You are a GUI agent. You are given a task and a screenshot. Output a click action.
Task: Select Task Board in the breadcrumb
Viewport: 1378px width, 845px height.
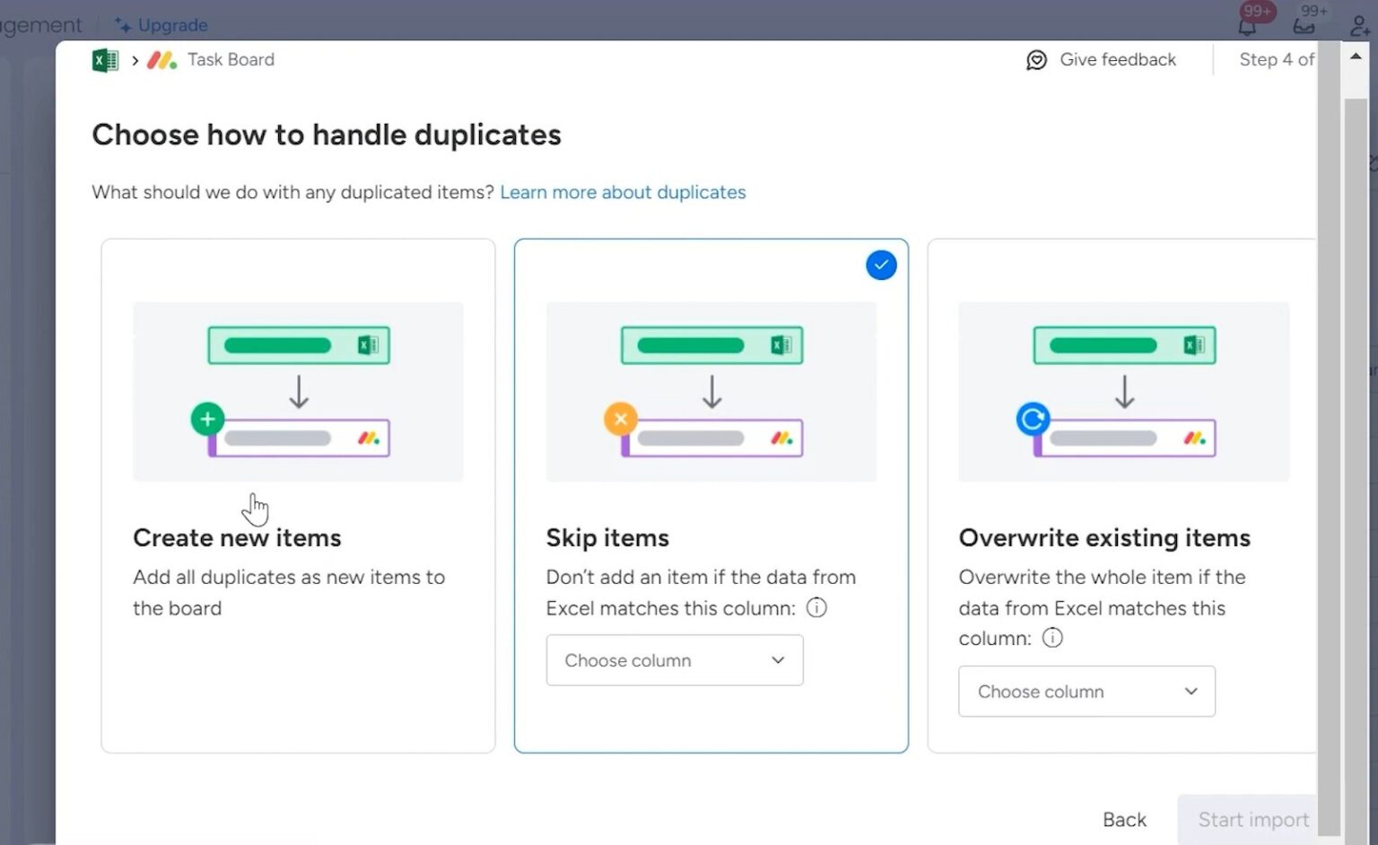[231, 59]
